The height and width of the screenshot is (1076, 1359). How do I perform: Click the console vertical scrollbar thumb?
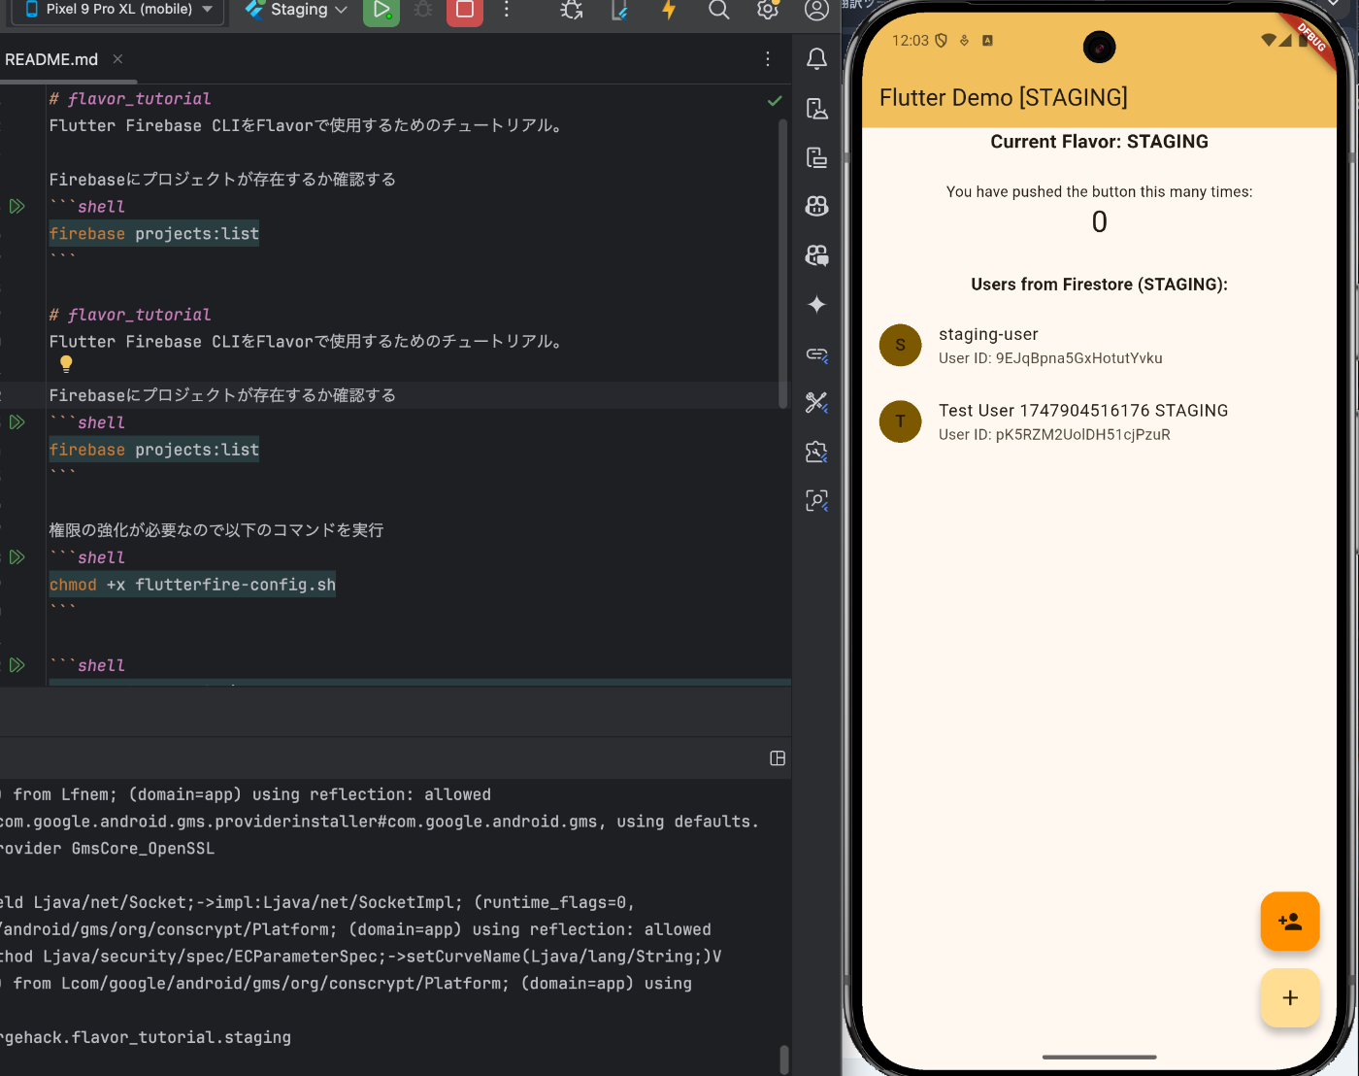(783, 1059)
